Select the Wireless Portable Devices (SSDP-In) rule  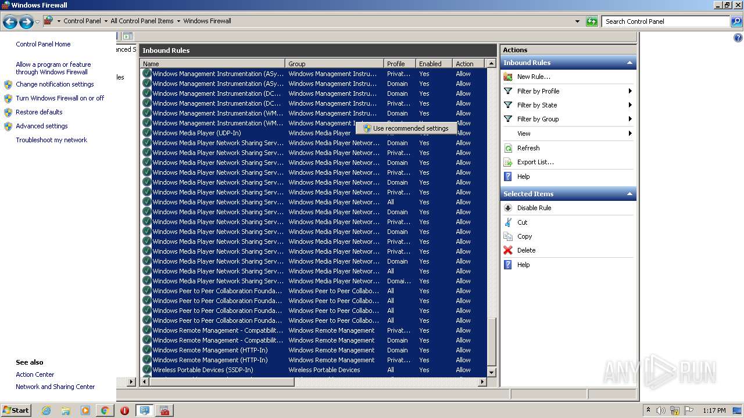(x=314, y=370)
